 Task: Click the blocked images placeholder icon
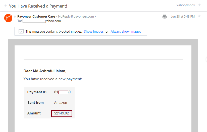pos(21,32)
